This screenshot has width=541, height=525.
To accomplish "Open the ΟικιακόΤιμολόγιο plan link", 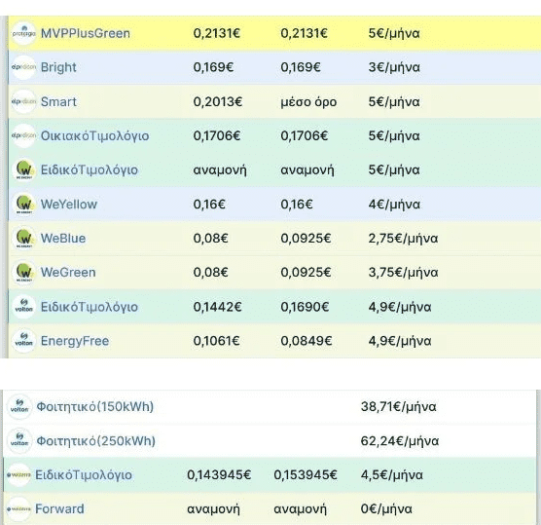I will click(95, 136).
